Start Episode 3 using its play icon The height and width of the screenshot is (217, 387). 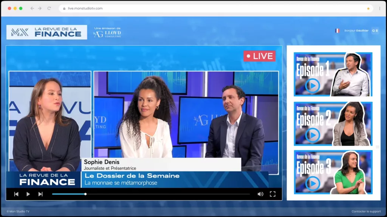pos(312,183)
